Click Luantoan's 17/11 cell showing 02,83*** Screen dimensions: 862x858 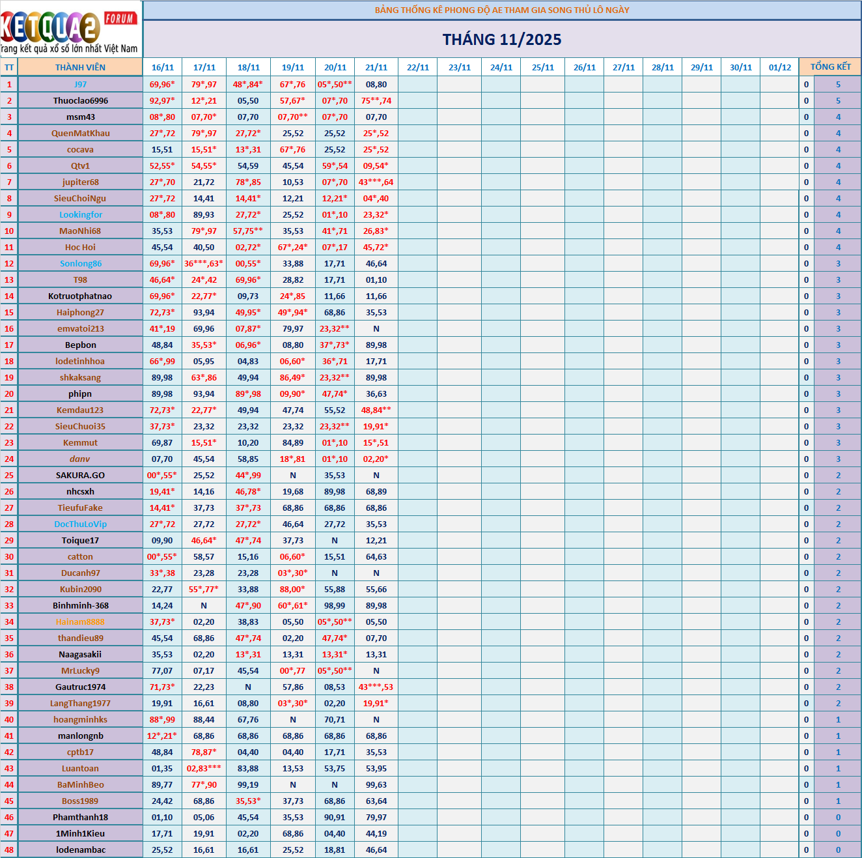click(204, 768)
